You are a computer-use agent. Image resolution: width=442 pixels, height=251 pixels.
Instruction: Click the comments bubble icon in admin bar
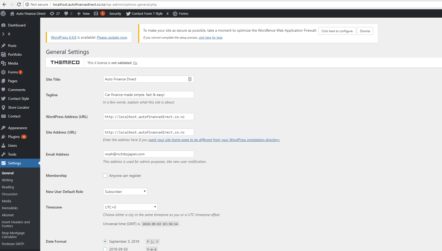pyautogui.click(x=66, y=13)
